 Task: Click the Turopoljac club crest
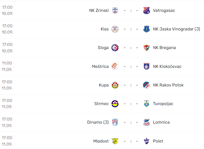click(146, 104)
